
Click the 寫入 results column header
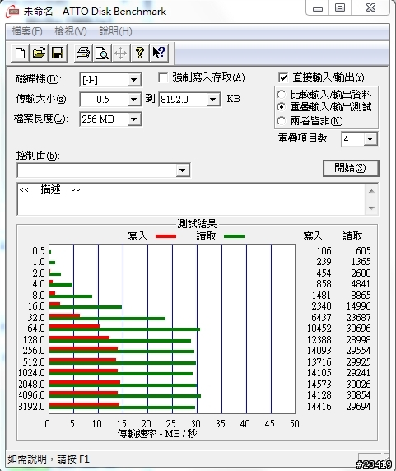click(x=313, y=236)
